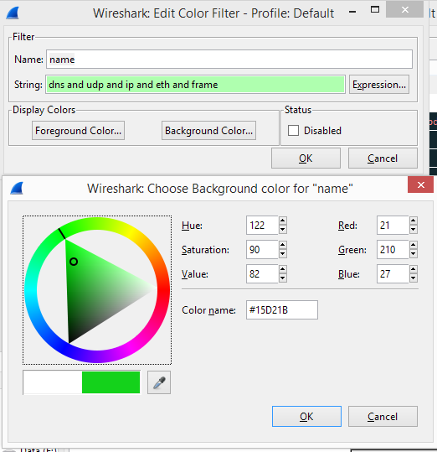Click the Red number field
The image size is (437, 452).
pos(393,225)
